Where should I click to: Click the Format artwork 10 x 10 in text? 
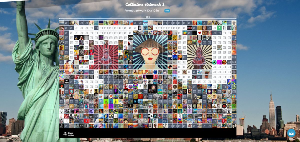pyautogui.click(x=141, y=11)
